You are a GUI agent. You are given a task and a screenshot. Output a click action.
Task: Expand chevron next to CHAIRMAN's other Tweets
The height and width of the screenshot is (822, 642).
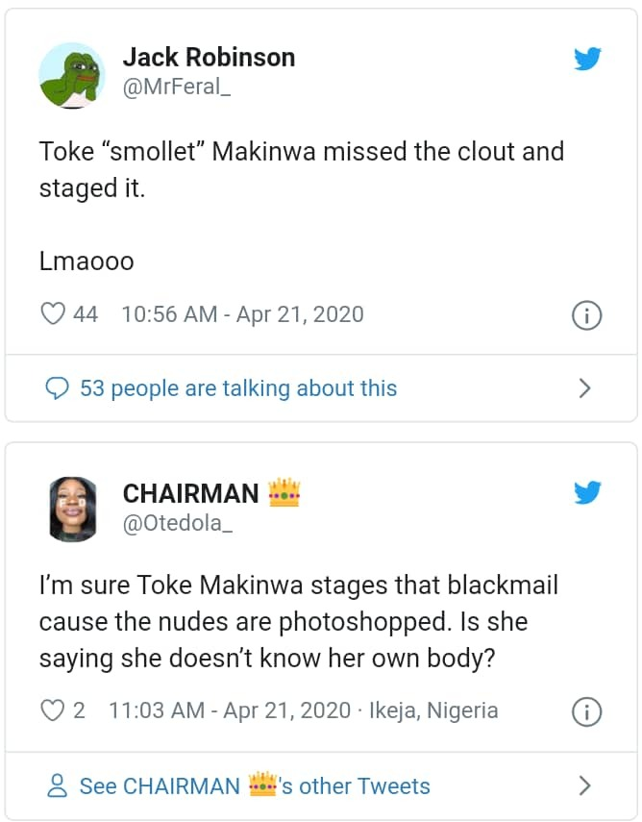click(x=584, y=785)
